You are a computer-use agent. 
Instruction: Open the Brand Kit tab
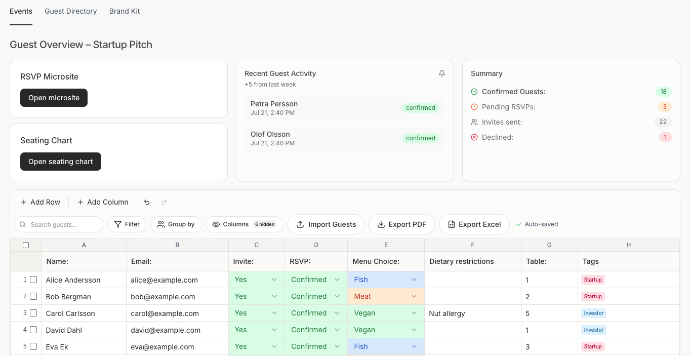[125, 11]
